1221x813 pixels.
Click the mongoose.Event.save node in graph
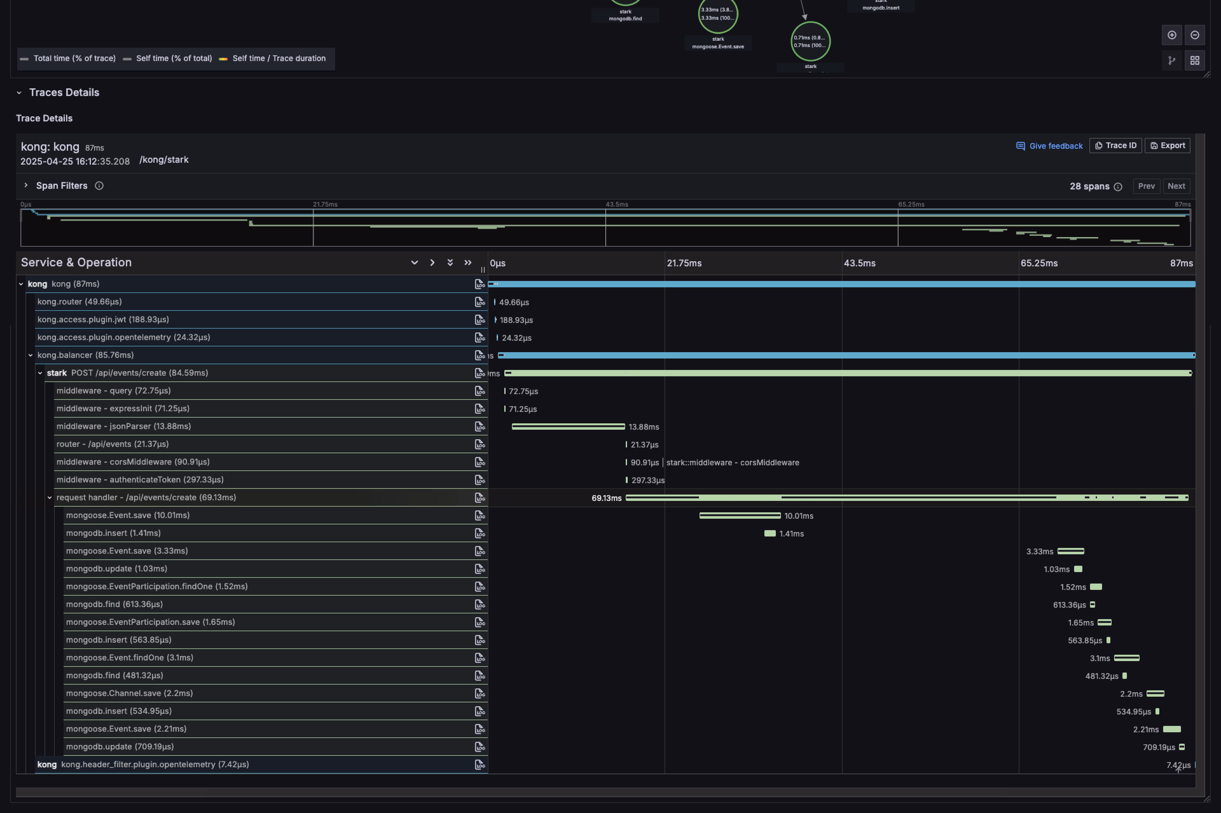[x=718, y=15]
